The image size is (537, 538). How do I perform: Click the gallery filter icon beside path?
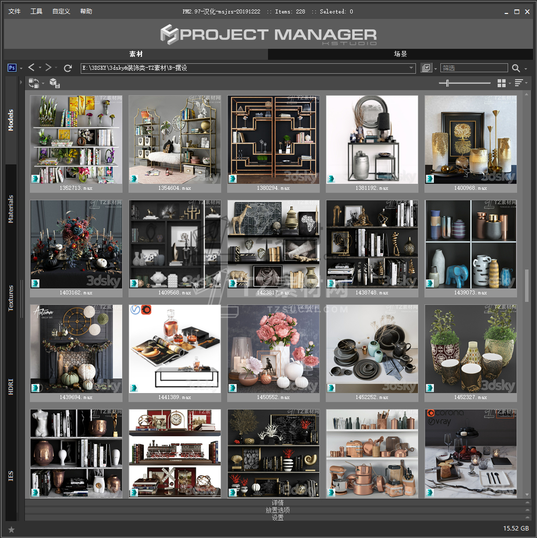pyautogui.click(x=426, y=68)
